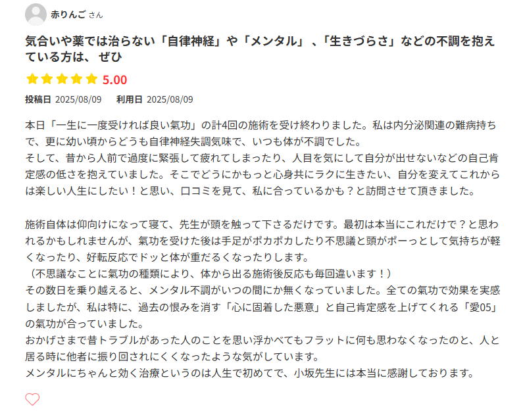
Task: Open reviewer name 赤りんご
Action: tap(68, 14)
